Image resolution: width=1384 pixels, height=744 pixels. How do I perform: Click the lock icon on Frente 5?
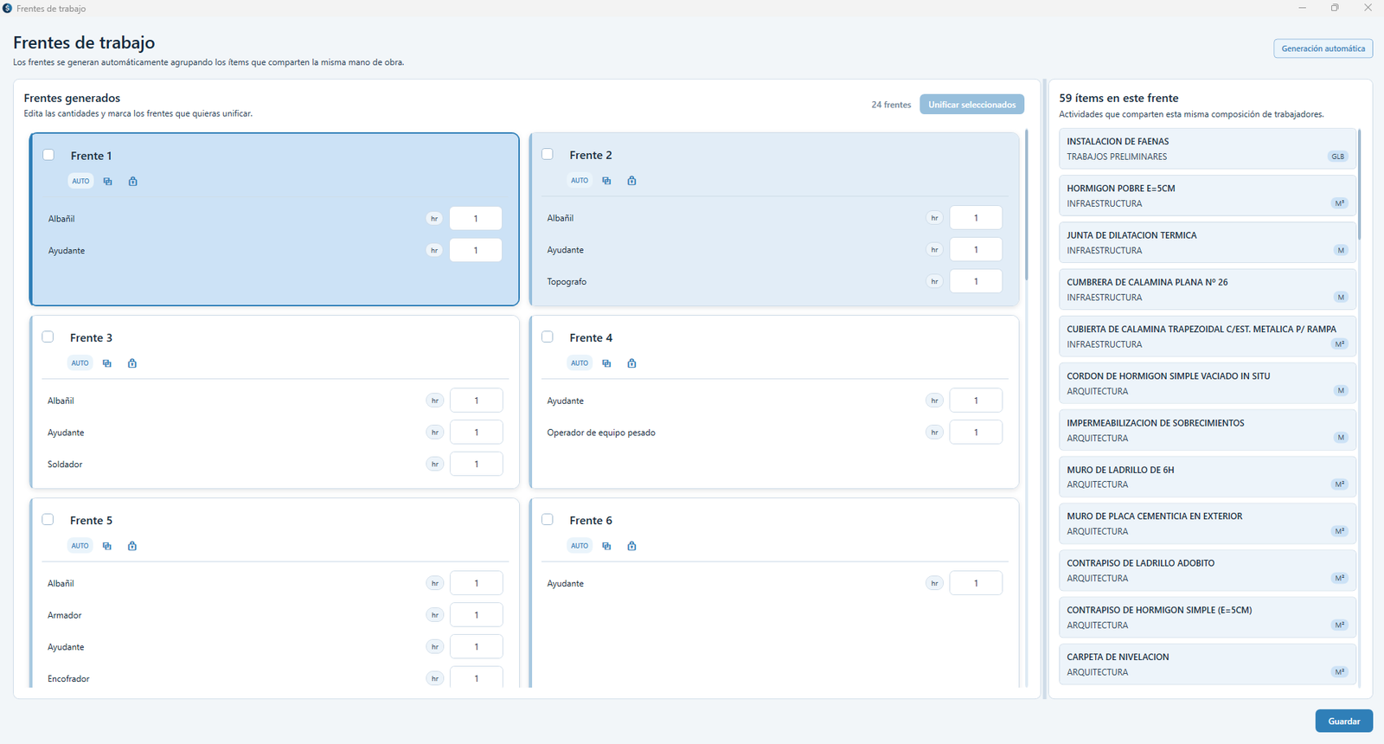131,546
